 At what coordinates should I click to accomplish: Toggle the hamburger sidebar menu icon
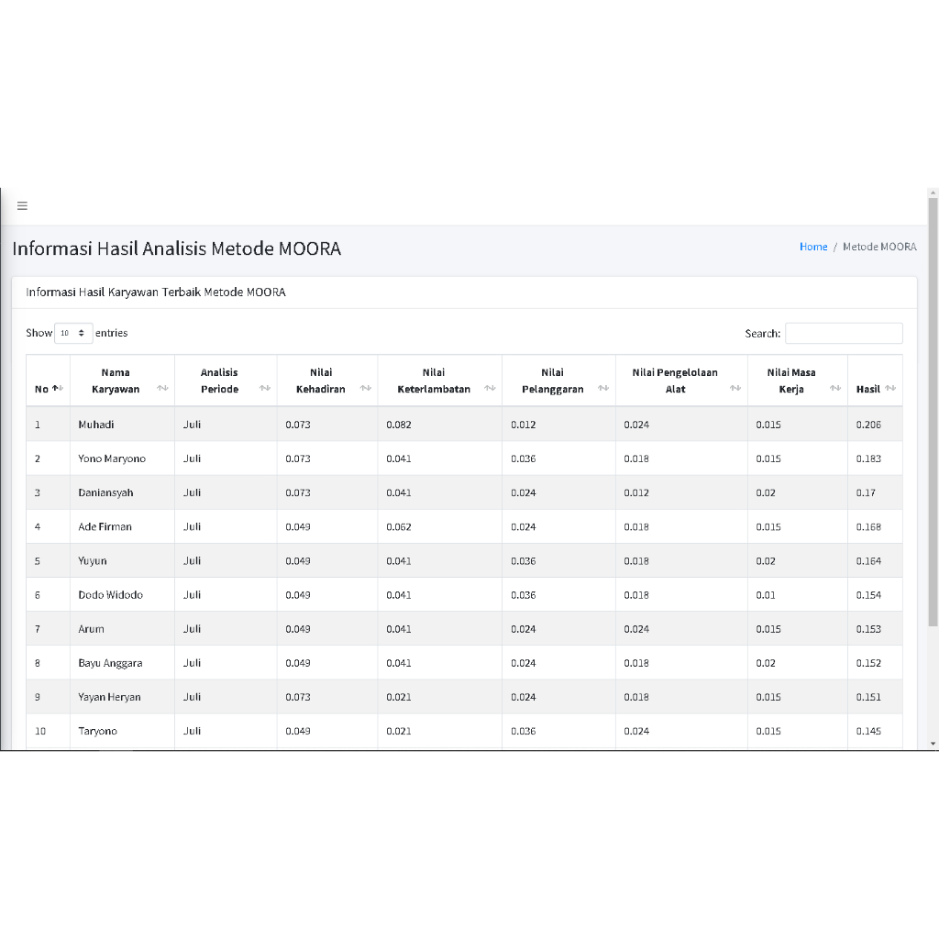click(22, 205)
